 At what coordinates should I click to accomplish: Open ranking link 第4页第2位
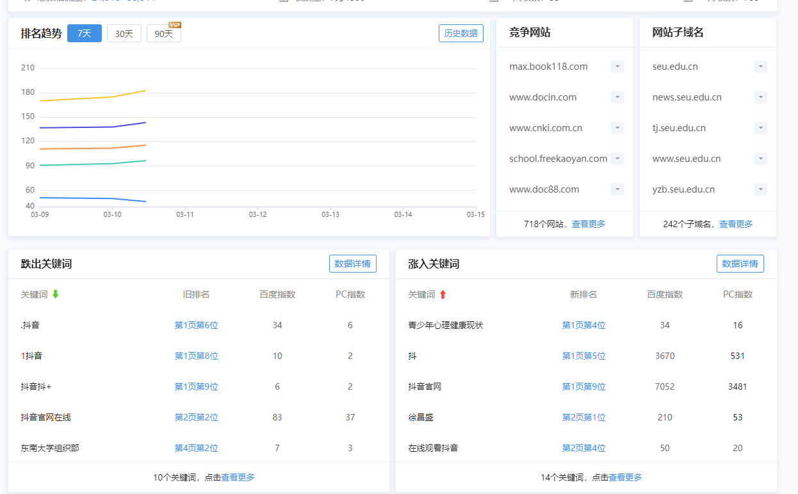tap(197, 448)
